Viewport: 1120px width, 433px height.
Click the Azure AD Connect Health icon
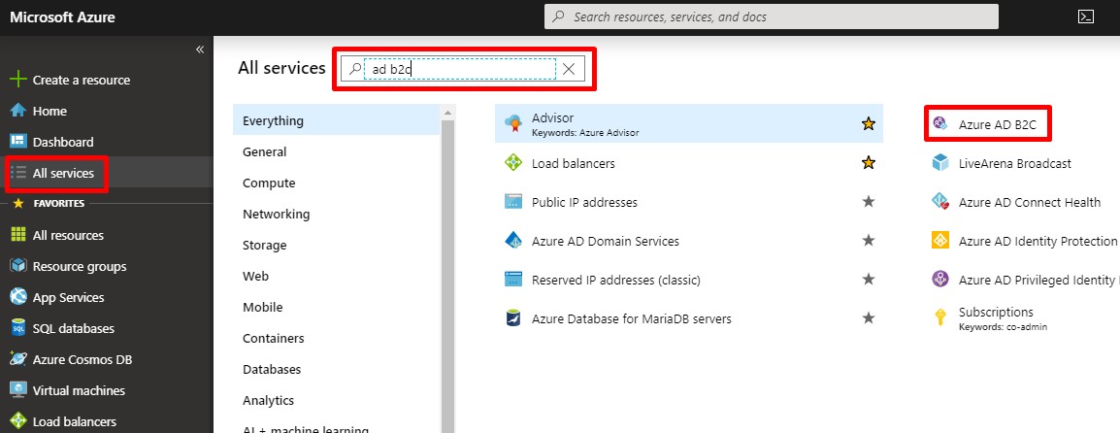click(940, 202)
